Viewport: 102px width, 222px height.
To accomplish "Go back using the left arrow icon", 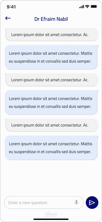I will [8, 18].
